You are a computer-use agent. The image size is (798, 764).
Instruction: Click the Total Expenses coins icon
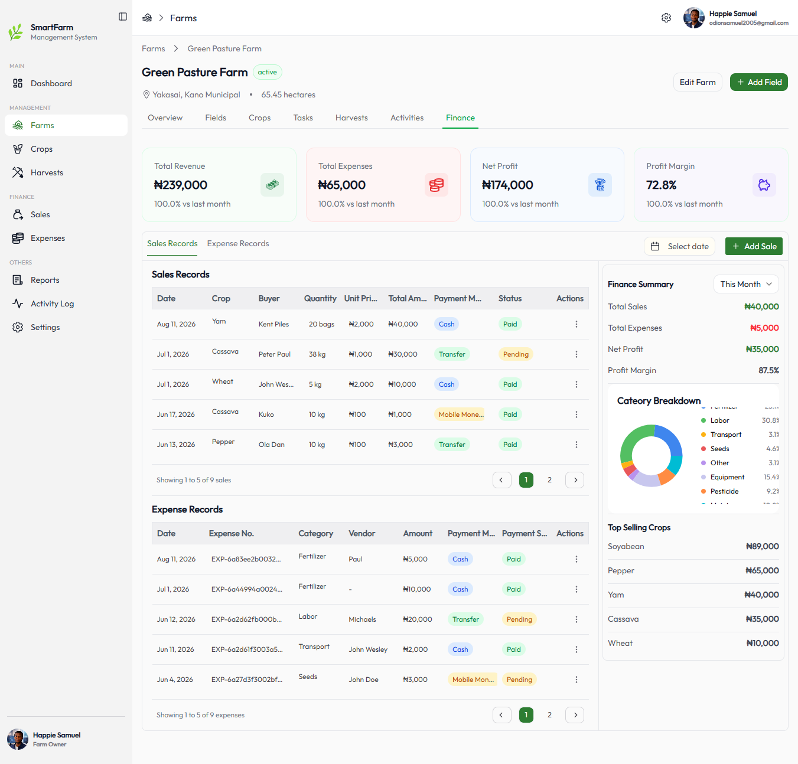(437, 185)
